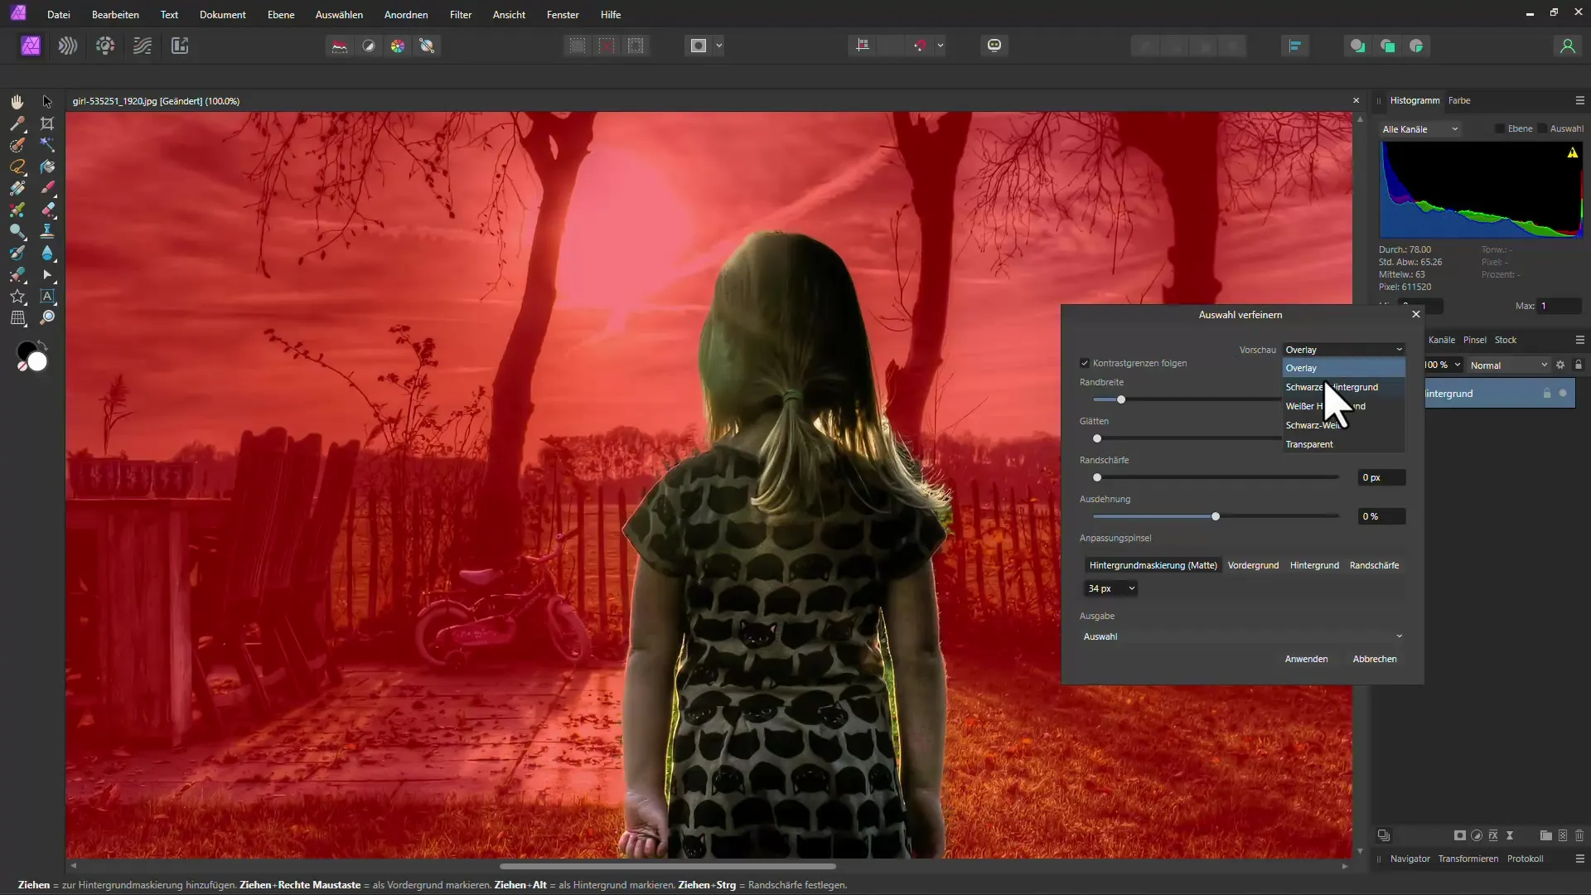Switch to Develop Persona
The height and width of the screenshot is (895, 1591).
click(105, 46)
